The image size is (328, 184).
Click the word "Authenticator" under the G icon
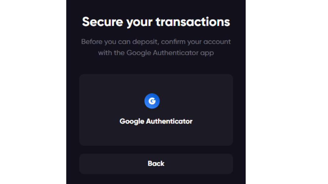(169, 121)
